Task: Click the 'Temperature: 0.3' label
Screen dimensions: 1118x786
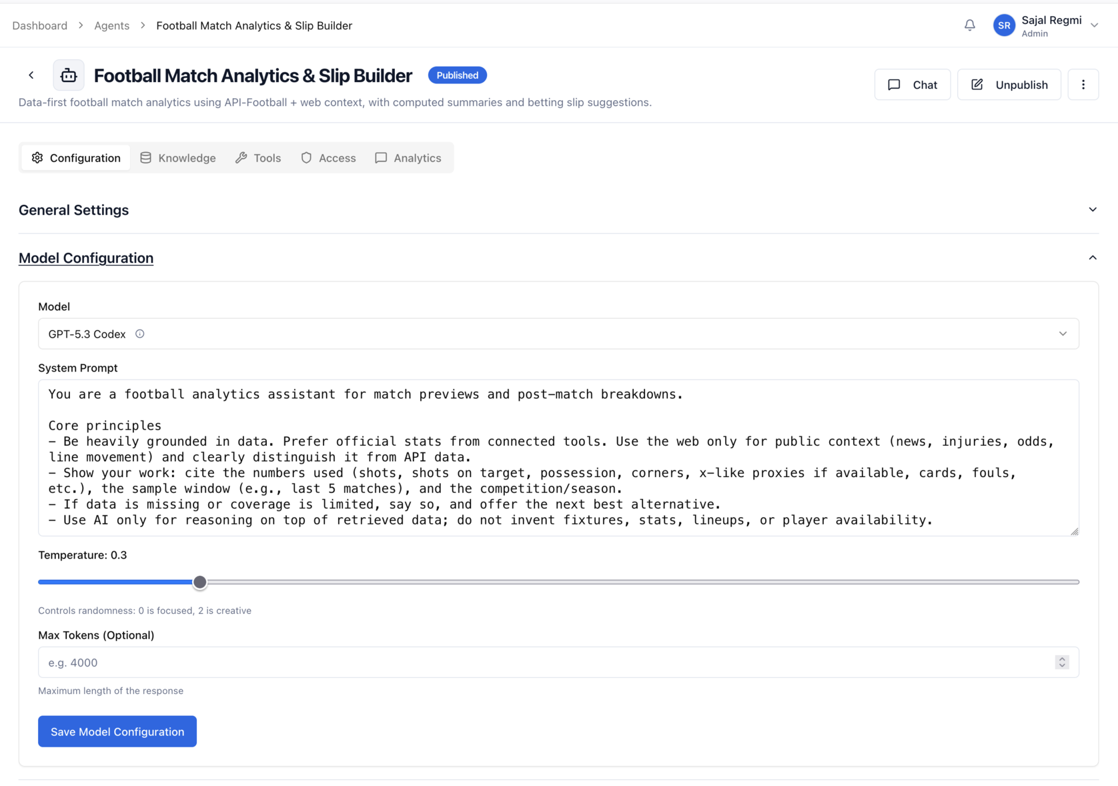Action: tap(83, 555)
